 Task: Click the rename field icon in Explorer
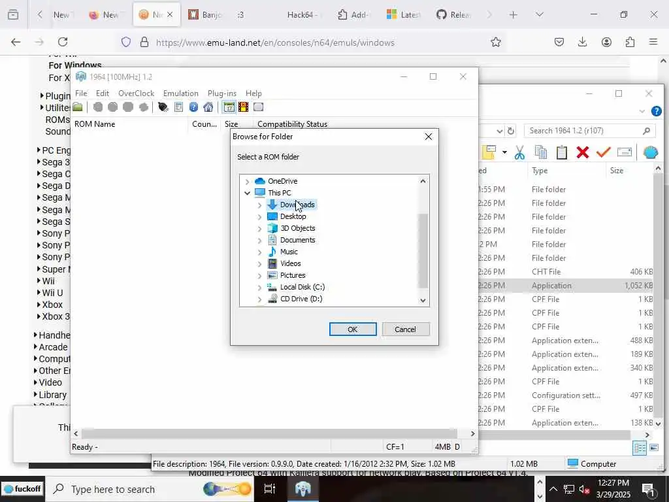[624, 152]
